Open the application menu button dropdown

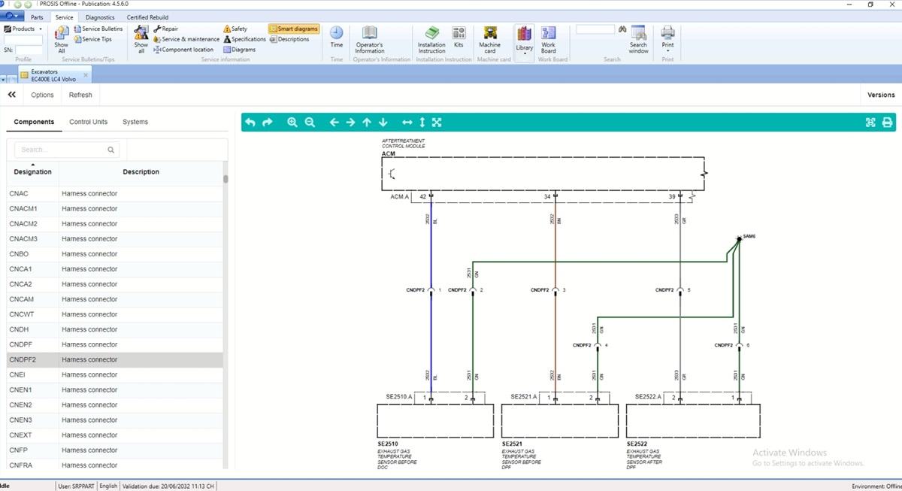click(x=13, y=17)
